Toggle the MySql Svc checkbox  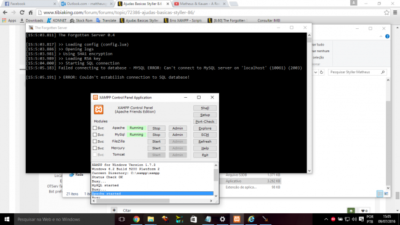click(x=95, y=135)
